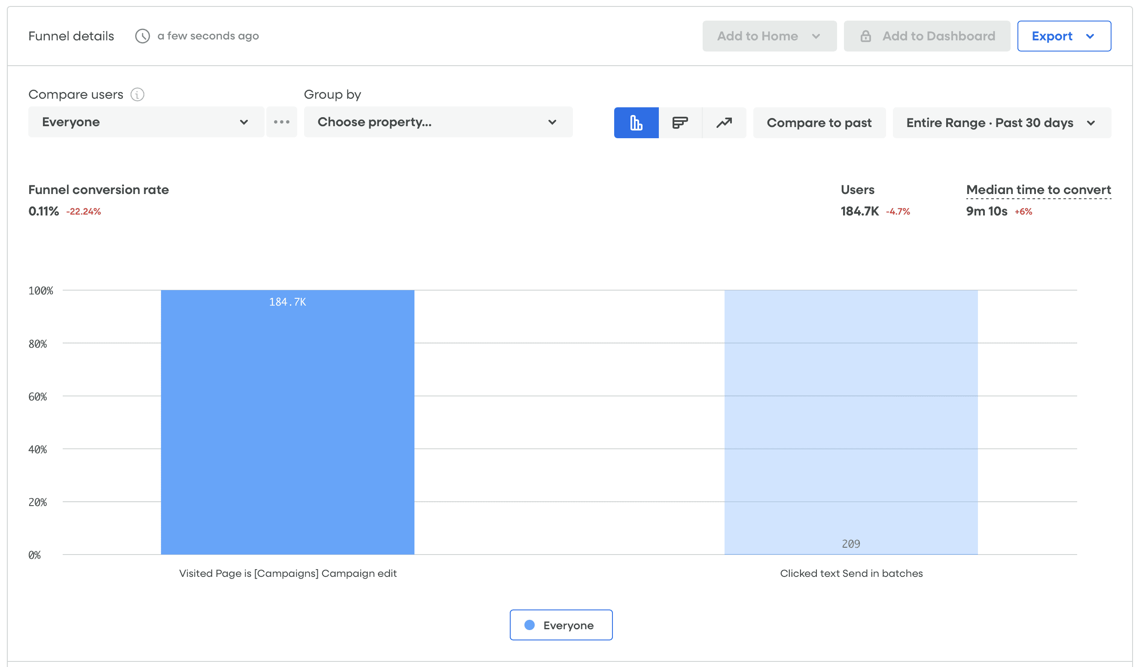Switch to the horizontal bar chart view

(680, 122)
